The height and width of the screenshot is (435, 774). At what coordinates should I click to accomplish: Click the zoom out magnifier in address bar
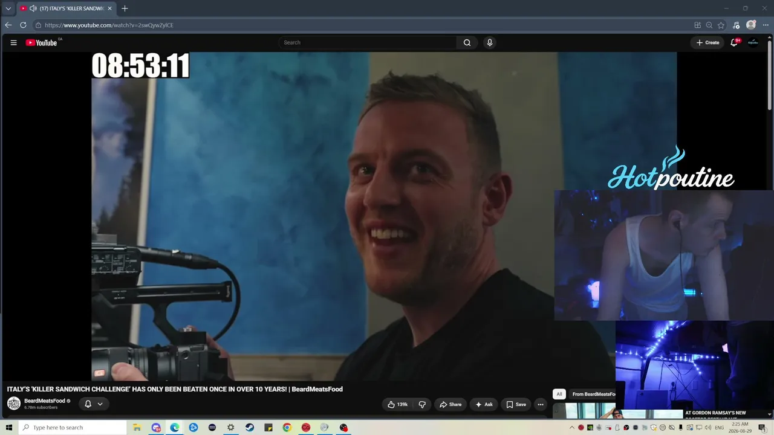point(709,25)
